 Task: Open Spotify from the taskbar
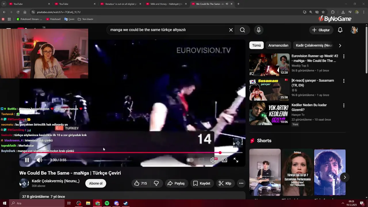point(107,203)
